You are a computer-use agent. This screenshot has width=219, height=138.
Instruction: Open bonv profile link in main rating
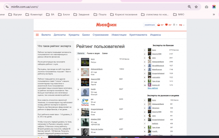pyautogui.click(x=93, y=59)
